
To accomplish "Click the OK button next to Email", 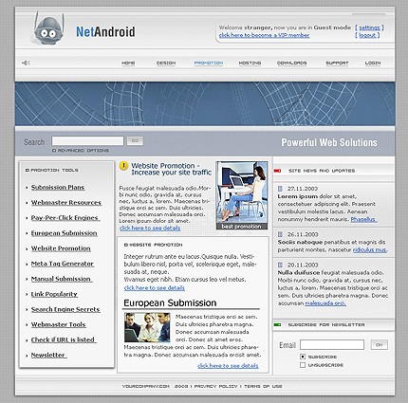I will point(380,345).
